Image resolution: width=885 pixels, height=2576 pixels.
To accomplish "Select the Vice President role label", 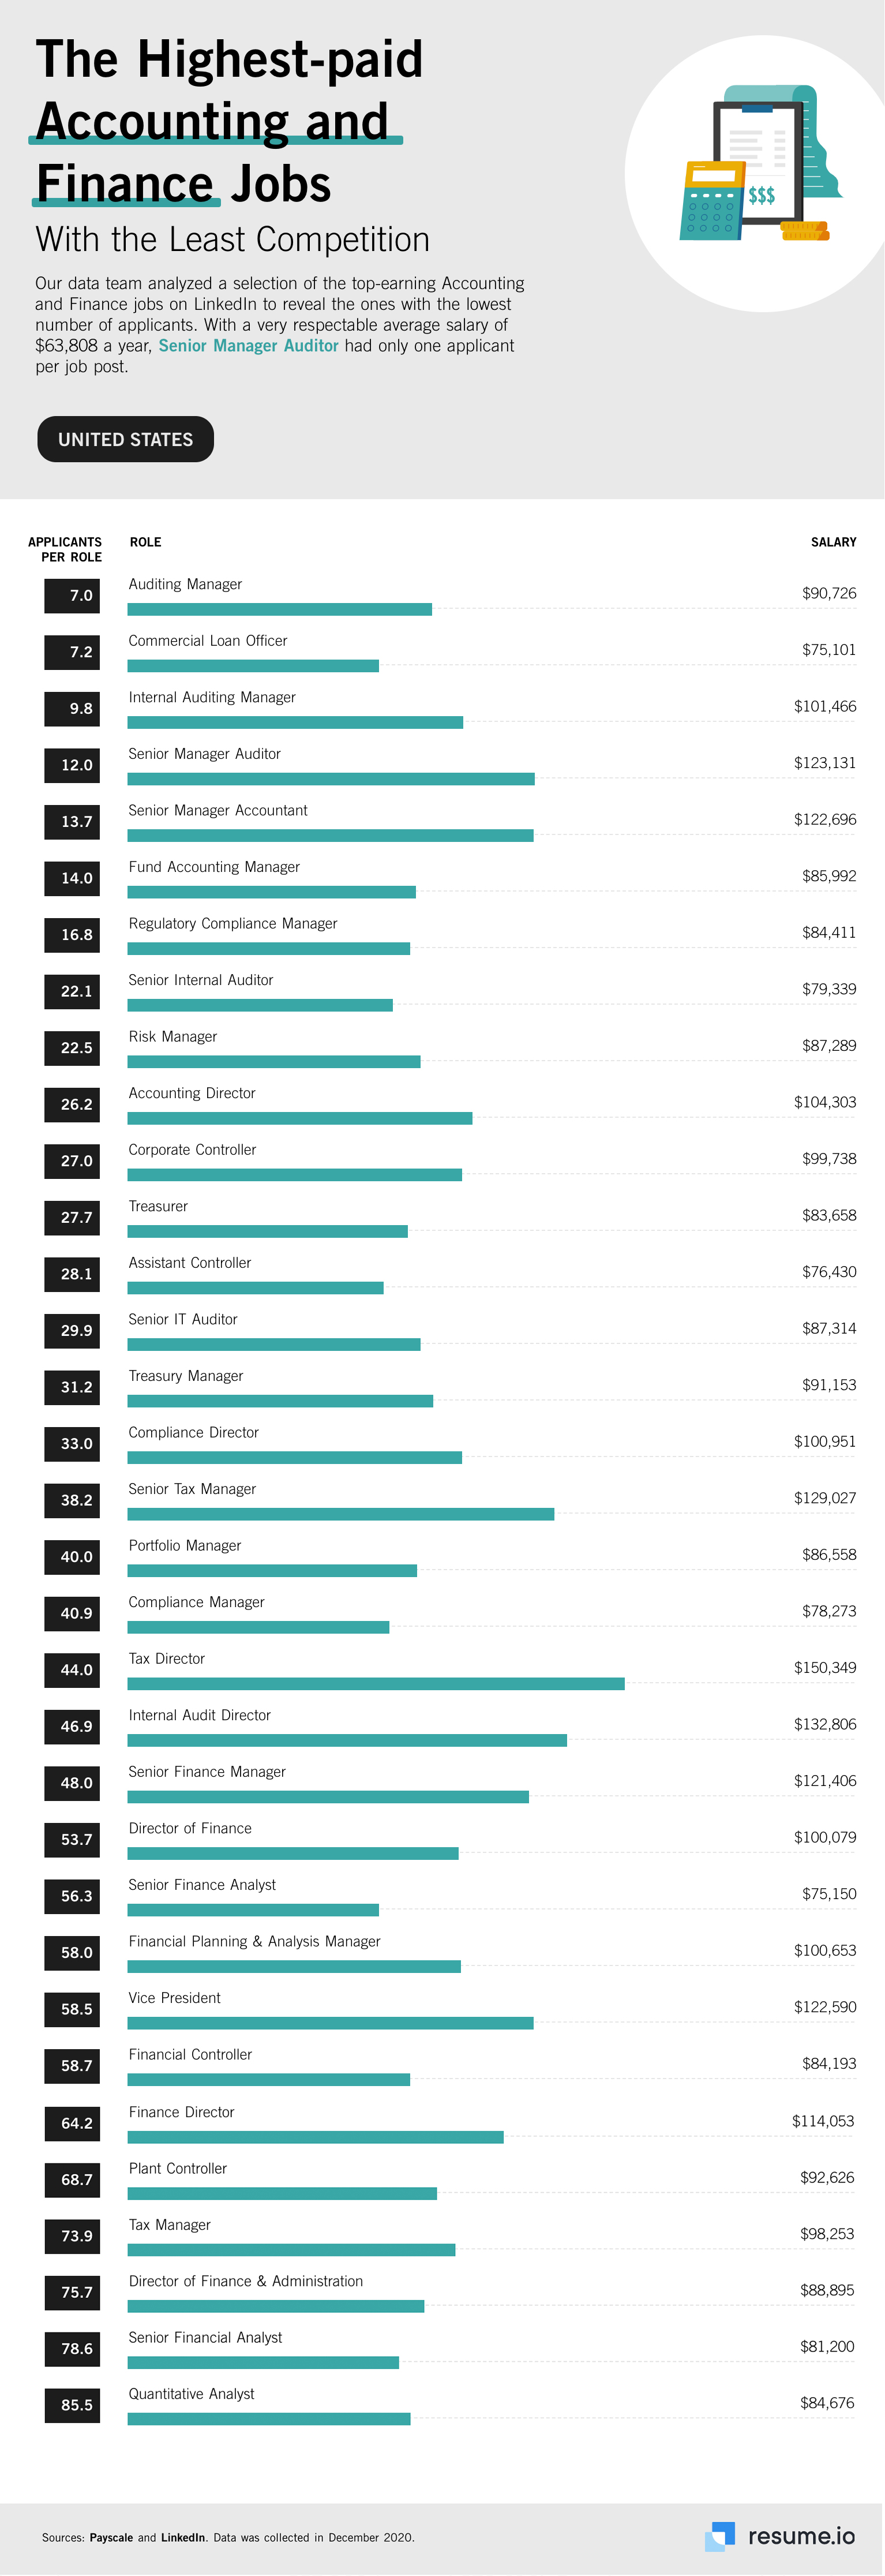I will pyautogui.click(x=174, y=1998).
